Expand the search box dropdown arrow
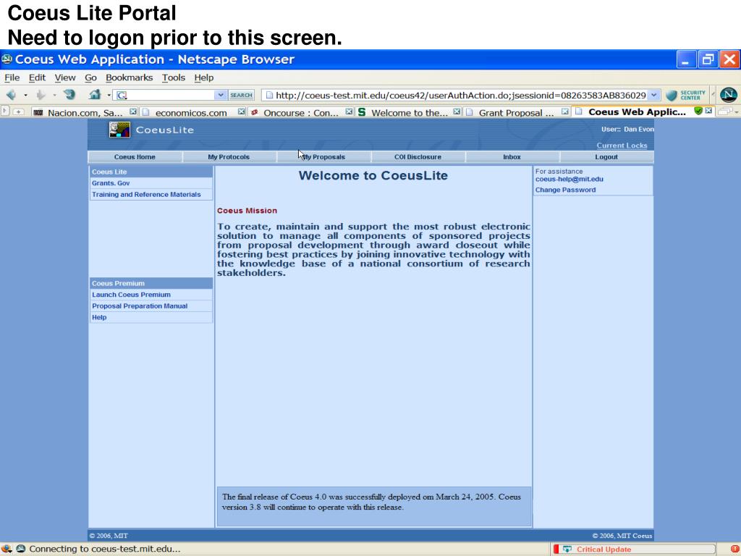Image resolution: width=741 pixels, height=556 pixels. point(220,95)
